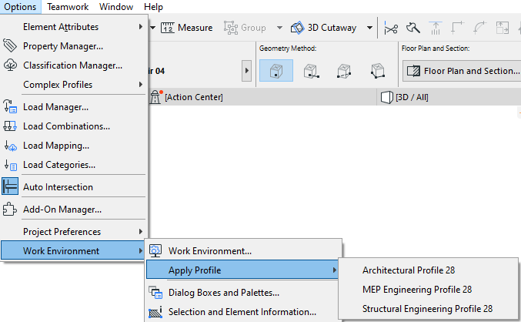Expand the Complex Profiles submenu arrow
Viewport: 521px width, 322px height.
click(141, 85)
